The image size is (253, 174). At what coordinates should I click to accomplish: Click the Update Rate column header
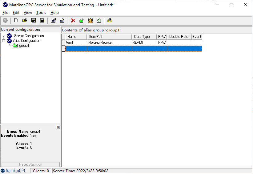pyautogui.click(x=179, y=37)
